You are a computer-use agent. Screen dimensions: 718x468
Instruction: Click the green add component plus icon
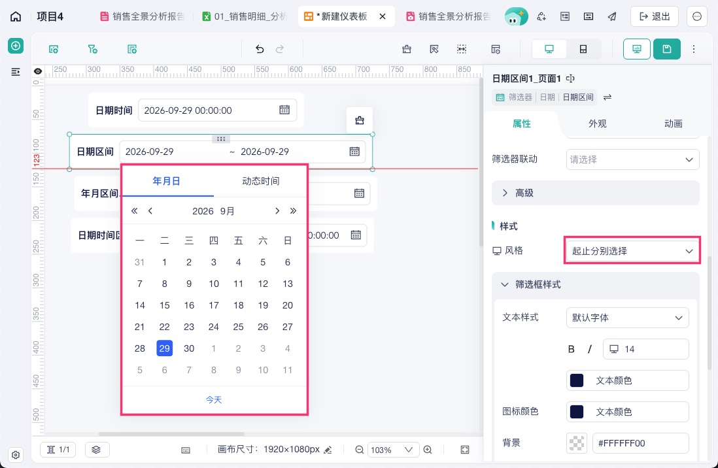coord(16,46)
